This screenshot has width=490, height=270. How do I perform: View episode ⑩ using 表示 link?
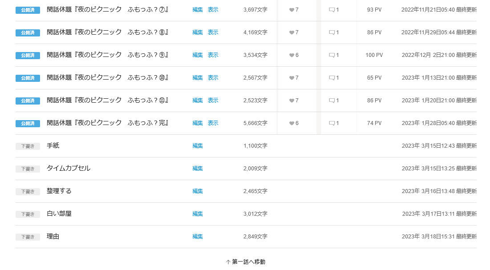click(x=213, y=77)
